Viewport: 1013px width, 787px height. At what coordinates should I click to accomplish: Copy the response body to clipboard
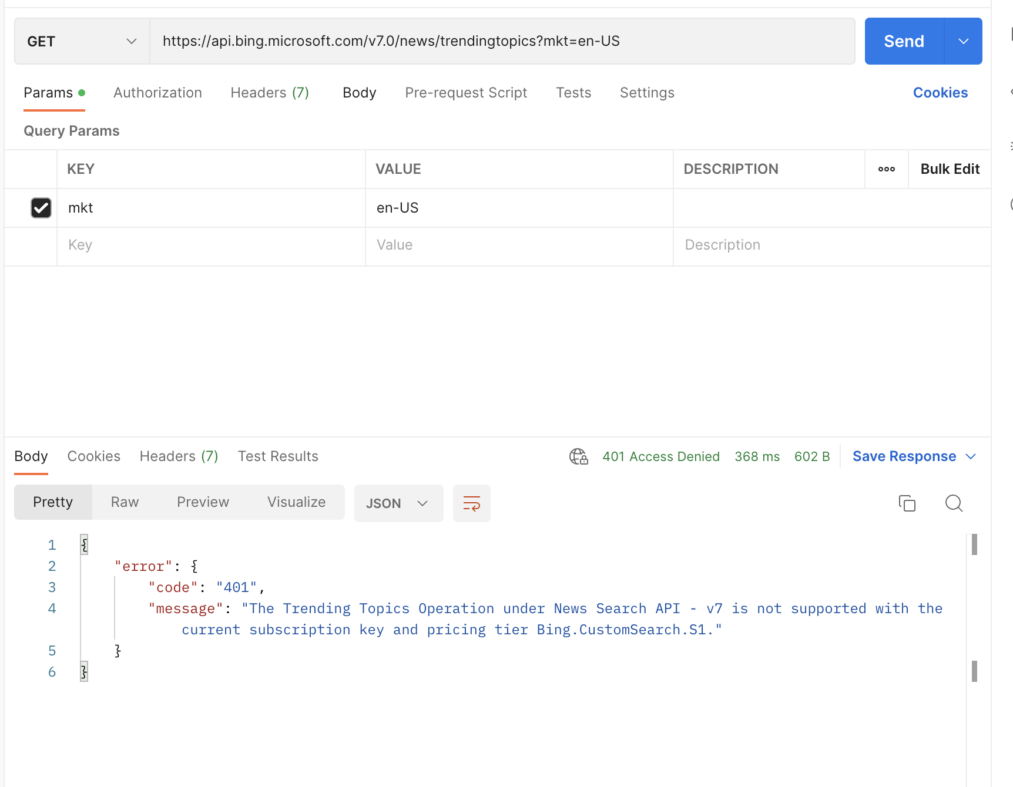coord(907,503)
